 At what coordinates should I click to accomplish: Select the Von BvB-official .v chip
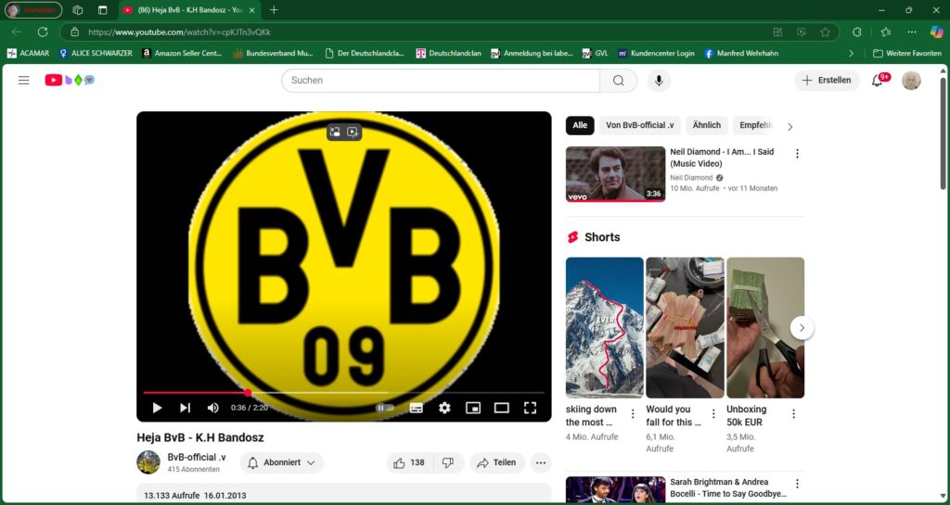(x=640, y=126)
